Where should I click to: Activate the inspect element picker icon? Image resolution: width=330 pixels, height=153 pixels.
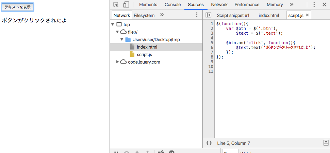click(x=116, y=5)
